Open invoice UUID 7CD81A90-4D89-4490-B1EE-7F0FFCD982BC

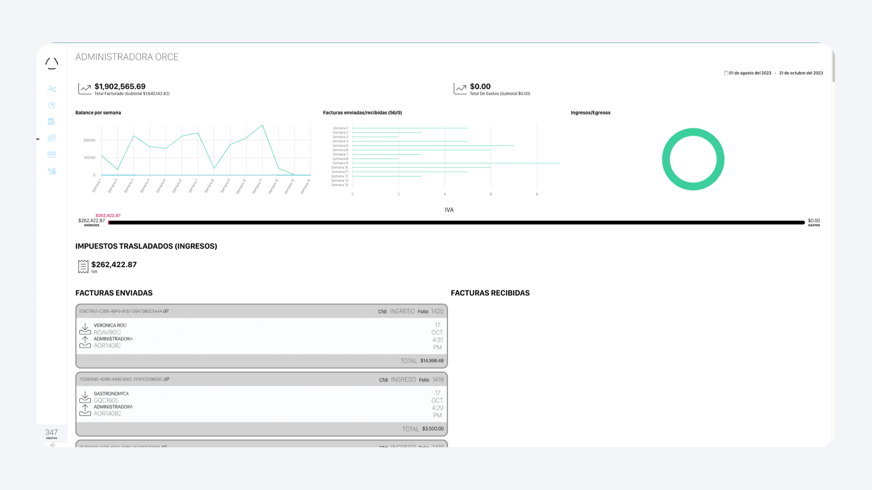121,379
